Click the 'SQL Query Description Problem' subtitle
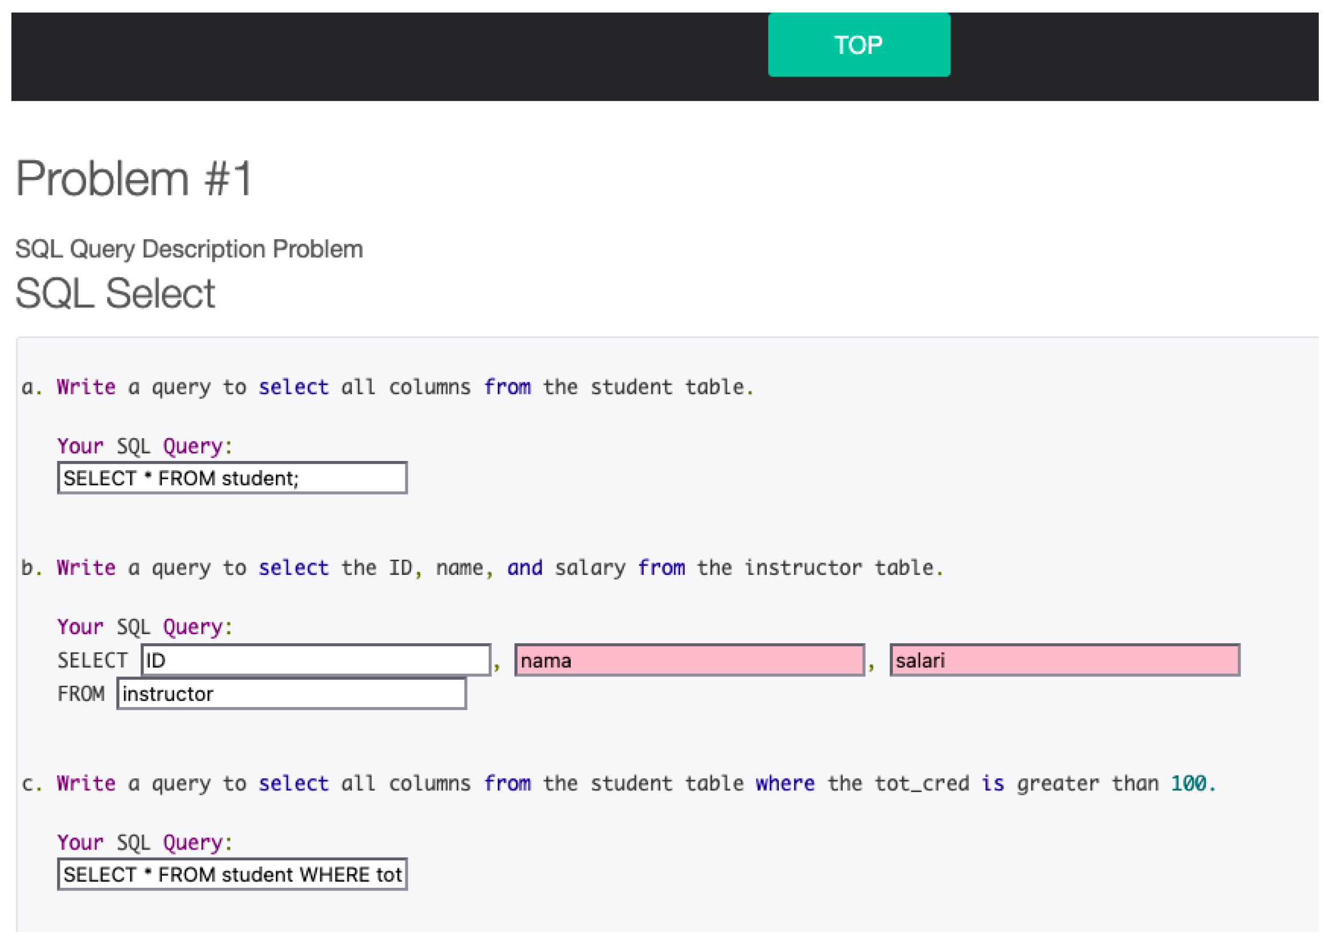 189,249
